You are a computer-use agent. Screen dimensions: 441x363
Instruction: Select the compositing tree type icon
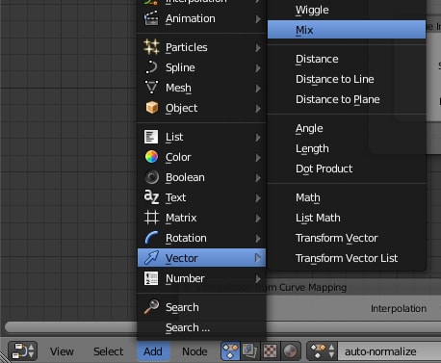pyautogui.click(x=249, y=350)
